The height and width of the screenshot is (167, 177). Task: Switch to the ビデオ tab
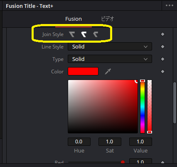coord(108,19)
